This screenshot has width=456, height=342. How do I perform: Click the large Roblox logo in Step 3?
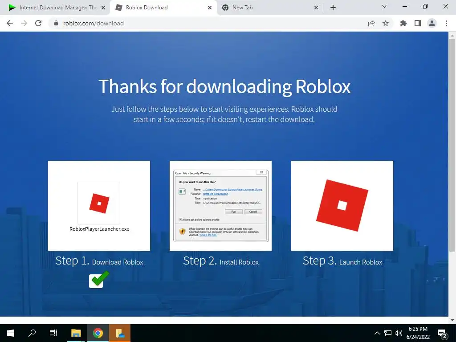coord(342,206)
